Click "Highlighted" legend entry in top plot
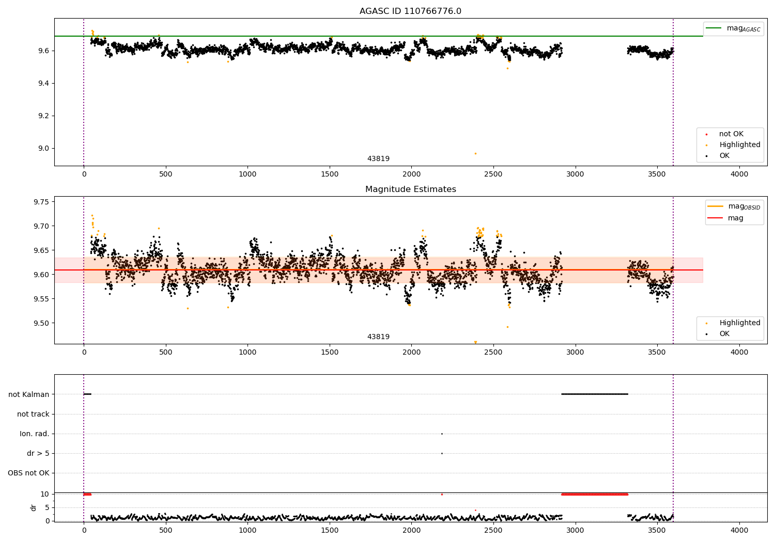 pyautogui.click(x=740, y=145)
